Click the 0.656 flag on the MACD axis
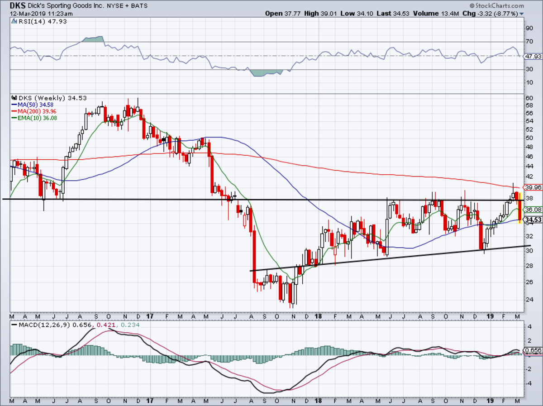 tap(532, 351)
